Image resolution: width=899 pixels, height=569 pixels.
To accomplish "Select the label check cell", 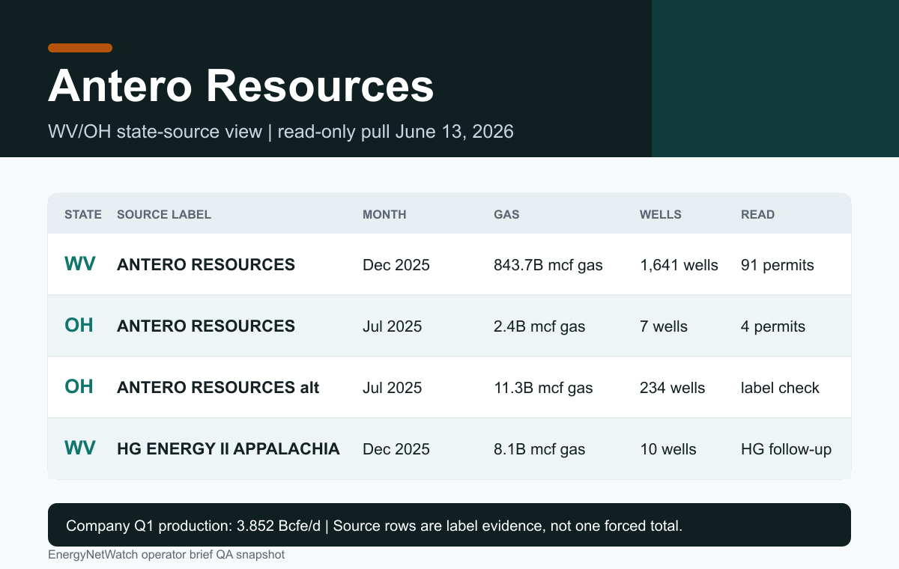I will pyautogui.click(x=781, y=388).
